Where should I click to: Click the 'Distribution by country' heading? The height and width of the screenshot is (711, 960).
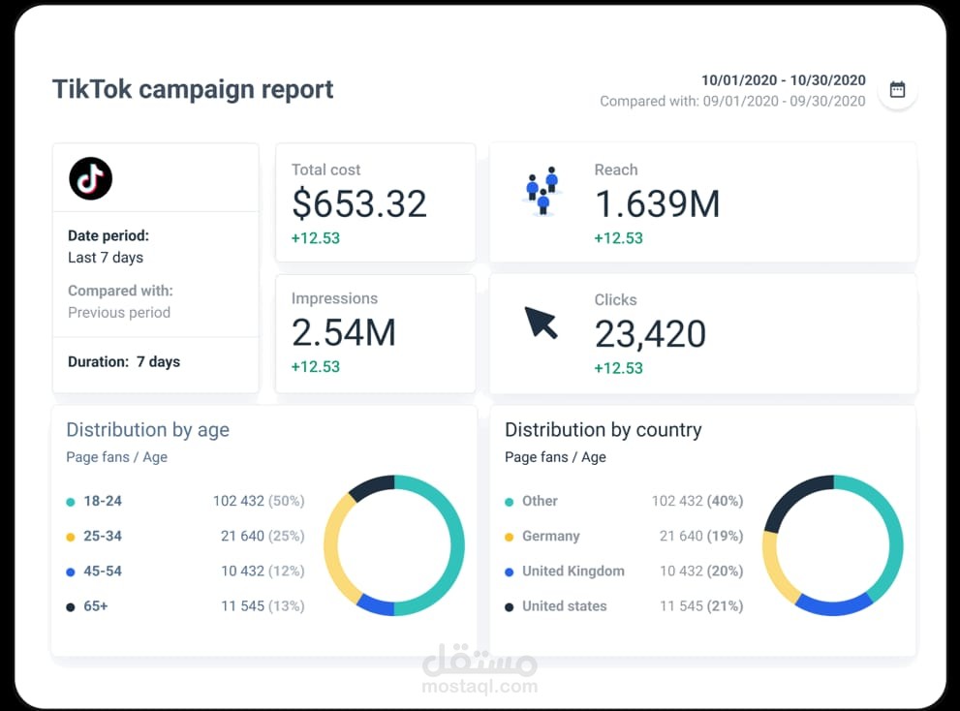(x=604, y=430)
